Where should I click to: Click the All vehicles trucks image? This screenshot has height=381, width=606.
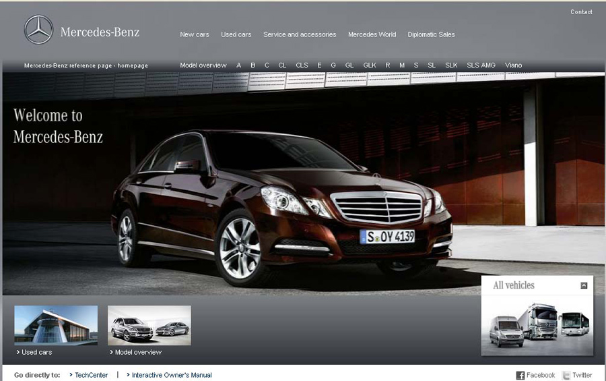pos(537,325)
